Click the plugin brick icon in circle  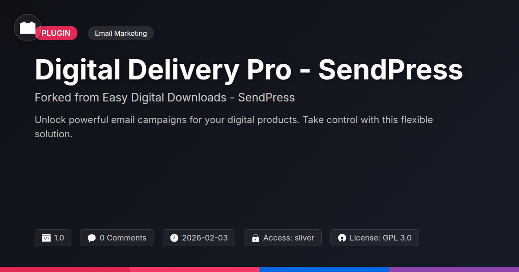pos(28,28)
